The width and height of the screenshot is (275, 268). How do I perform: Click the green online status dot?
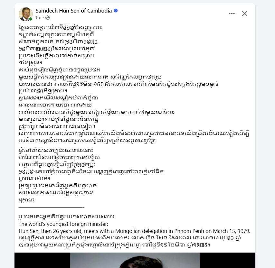pos(31,19)
